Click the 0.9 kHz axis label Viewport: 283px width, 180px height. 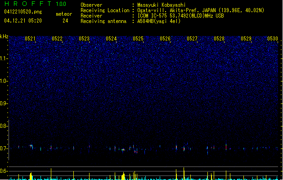[4, 103]
